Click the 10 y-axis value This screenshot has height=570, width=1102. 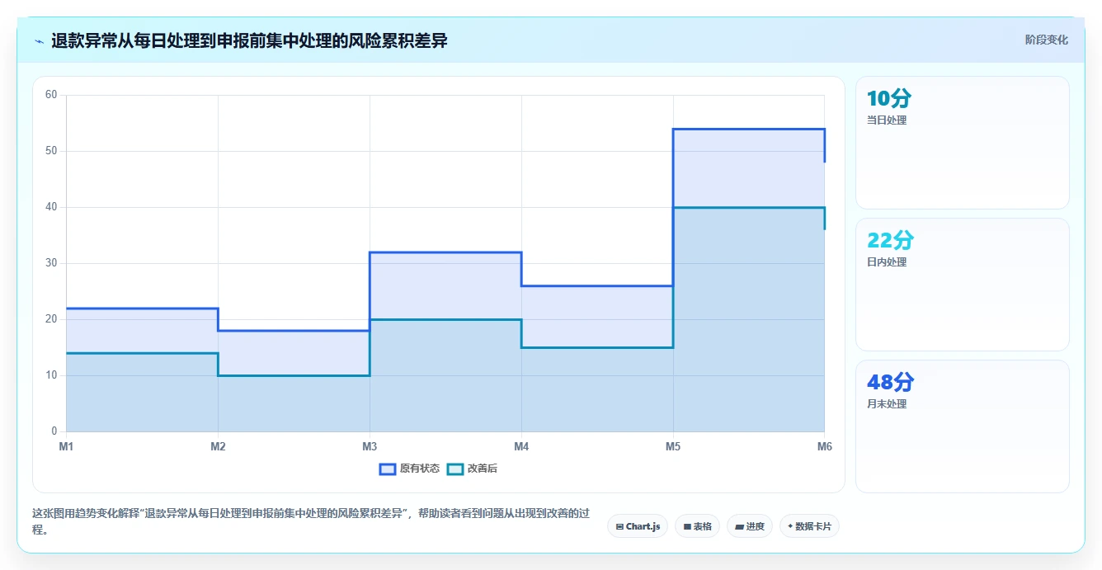point(51,375)
